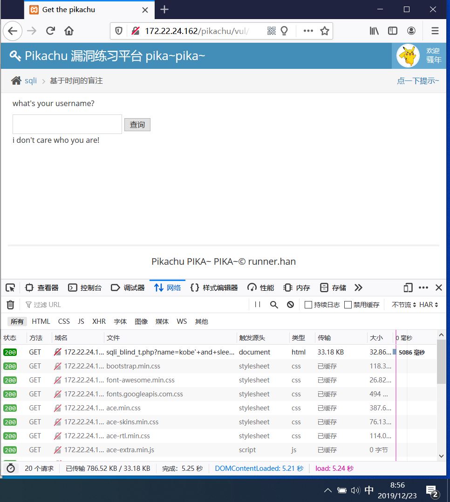The width and height of the screenshot is (450, 502).
Task: Open request blocking icon
Action: tap(290, 305)
